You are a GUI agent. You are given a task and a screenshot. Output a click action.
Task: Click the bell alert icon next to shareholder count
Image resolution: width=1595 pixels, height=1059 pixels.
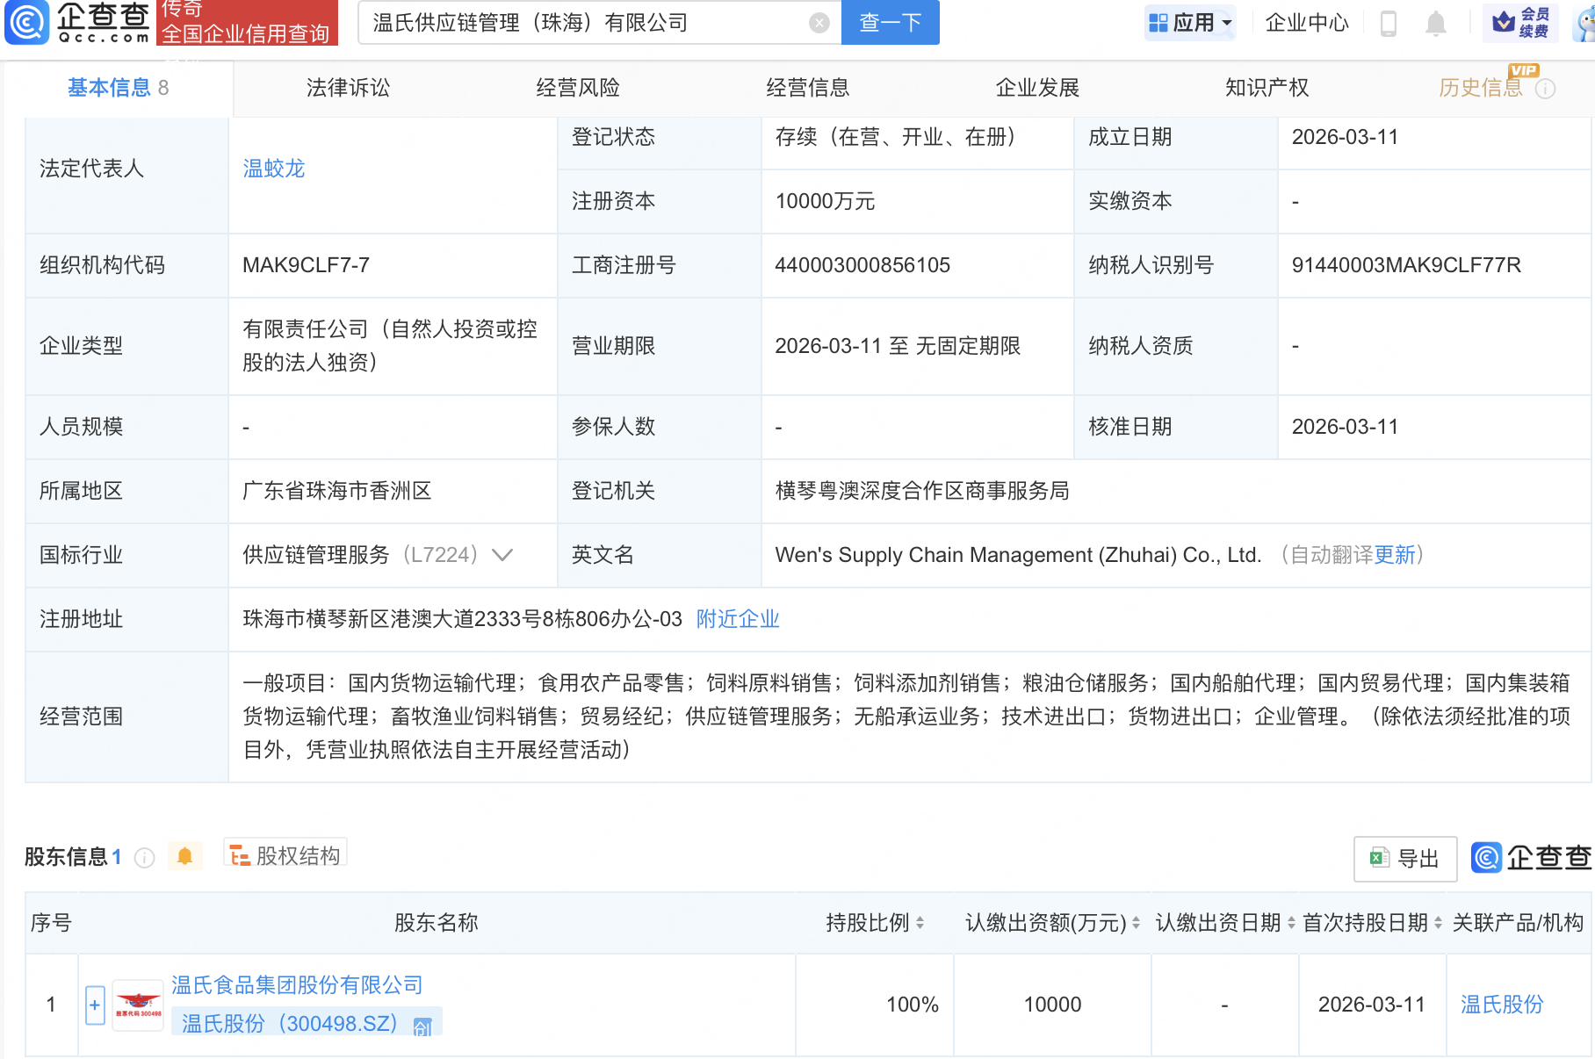pyautogui.click(x=184, y=856)
